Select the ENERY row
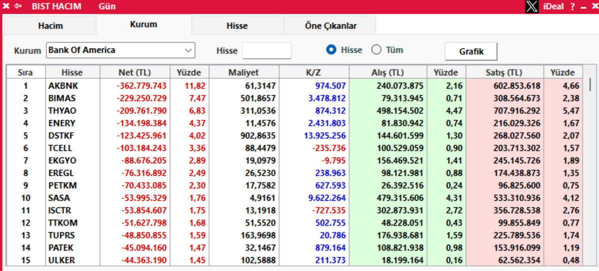 coord(295,123)
